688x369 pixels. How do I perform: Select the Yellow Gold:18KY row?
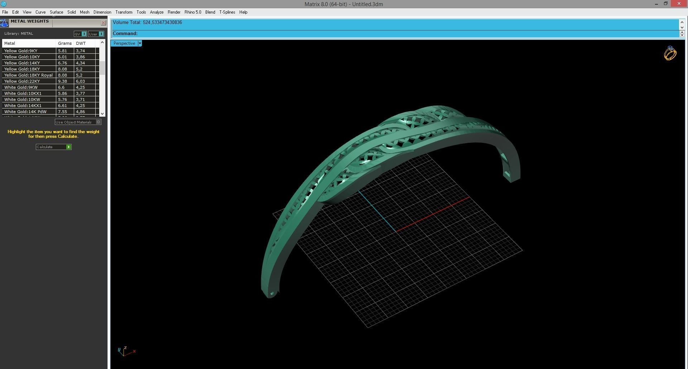[51, 69]
